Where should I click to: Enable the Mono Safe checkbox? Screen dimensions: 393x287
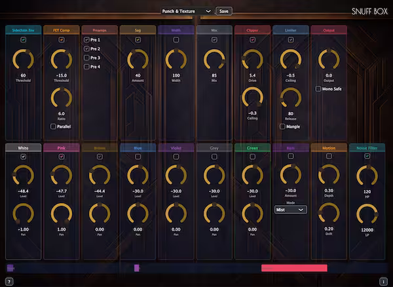point(318,88)
